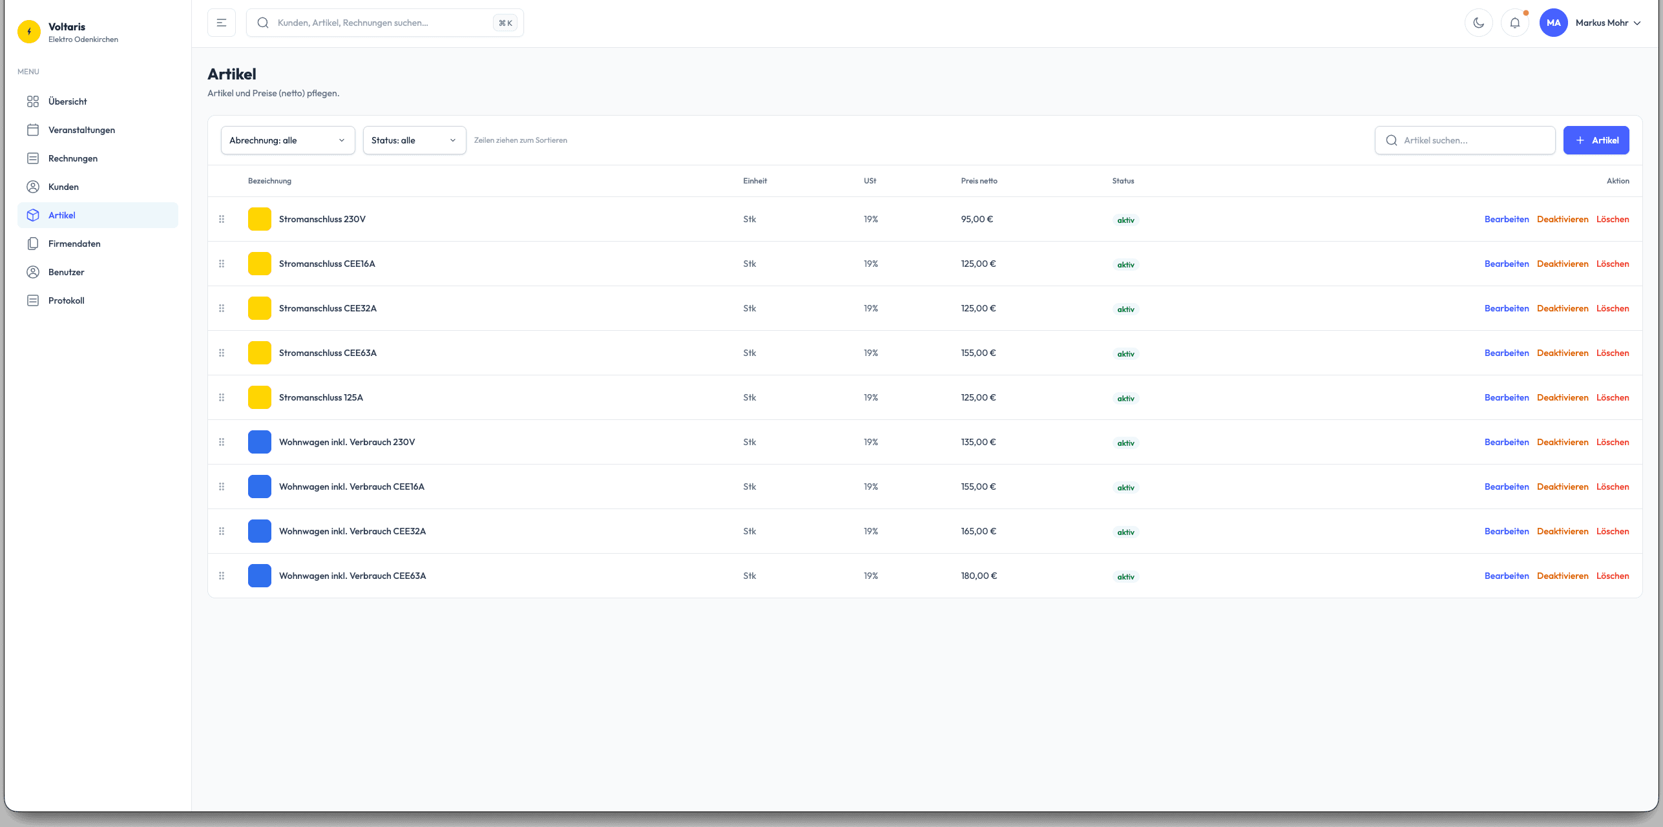Image resolution: width=1663 pixels, height=827 pixels.
Task: Toggle dark mode with the moon icon
Action: point(1478,23)
